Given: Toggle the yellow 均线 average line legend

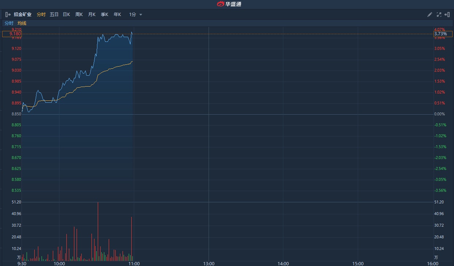Looking at the screenshot, I should (x=22, y=23).
